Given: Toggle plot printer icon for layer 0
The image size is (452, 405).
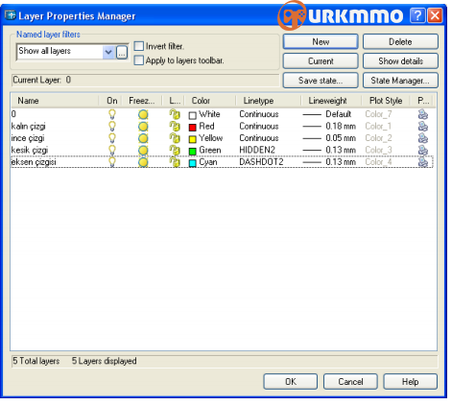Looking at the screenshot, I should pyautogui.click(x=423, y=114).
